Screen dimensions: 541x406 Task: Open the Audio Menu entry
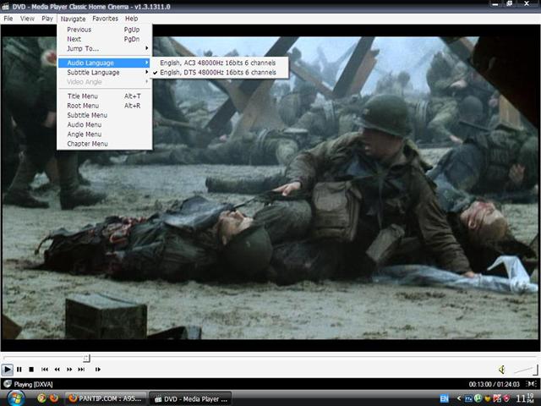(105, 124)
